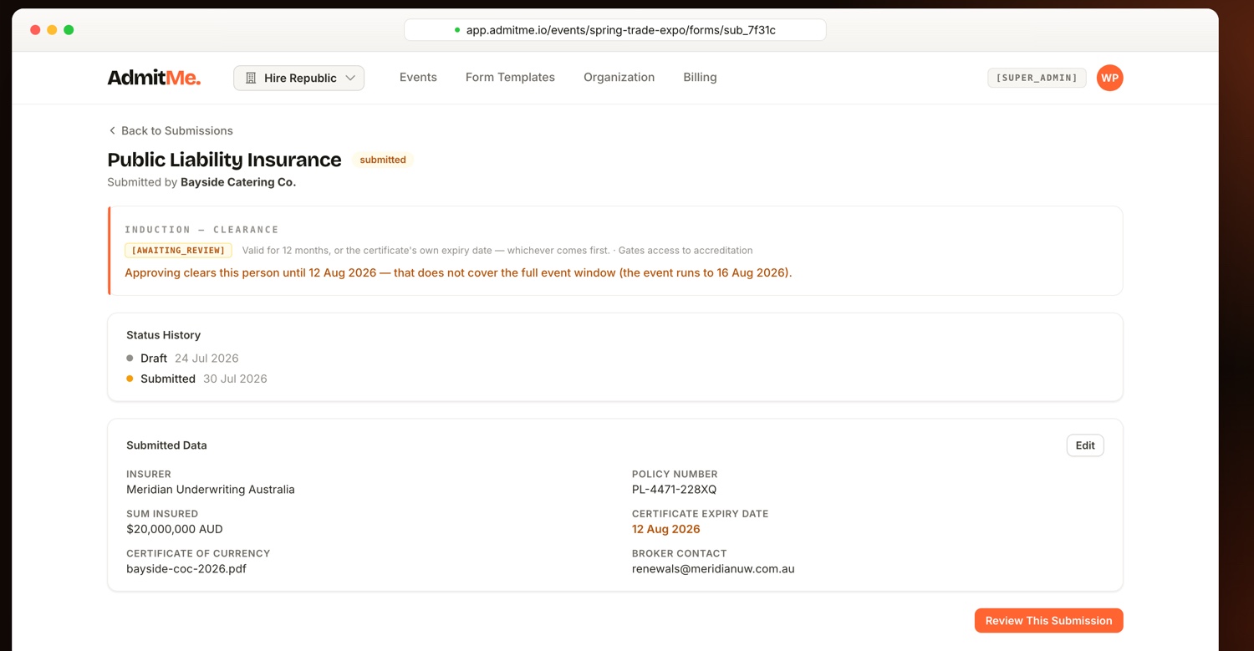Navigate to Billing
Image resolution: width=1254 pixels, height=651 pixels.
pyautogui.click(x=700, y=77)
